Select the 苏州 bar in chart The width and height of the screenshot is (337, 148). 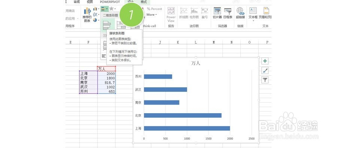pyautogui.click(x=158, y=76)
